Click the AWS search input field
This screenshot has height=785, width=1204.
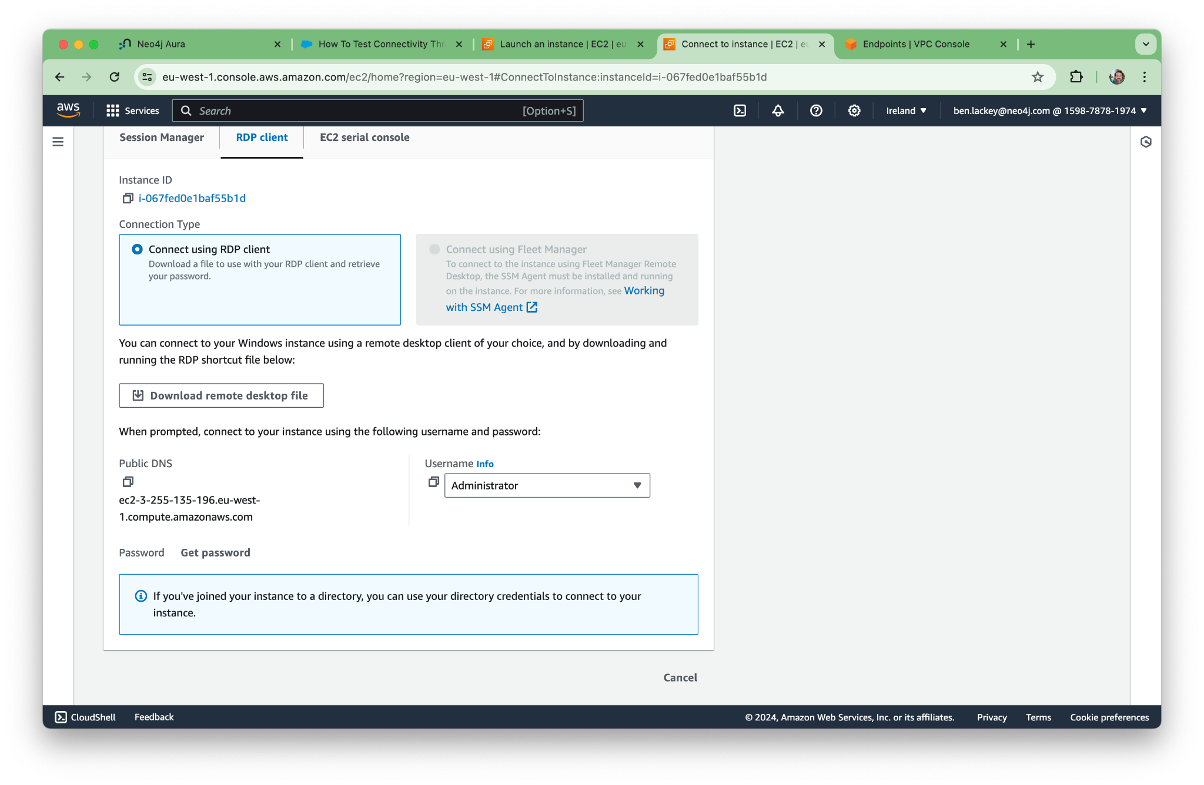click(377, 110)
